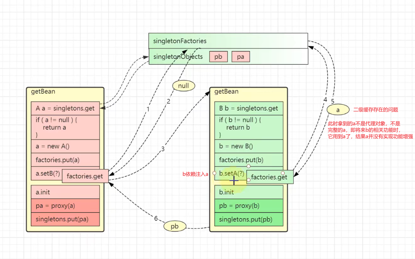
Task: Click the 'B b = singletons.get' block
Action: (249, 108)
